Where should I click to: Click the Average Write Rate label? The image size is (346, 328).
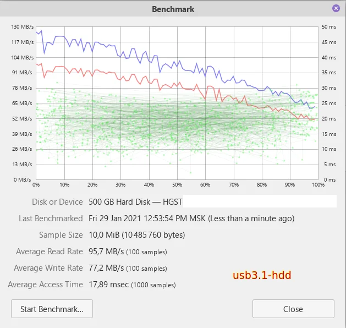(x=48, y=268)
